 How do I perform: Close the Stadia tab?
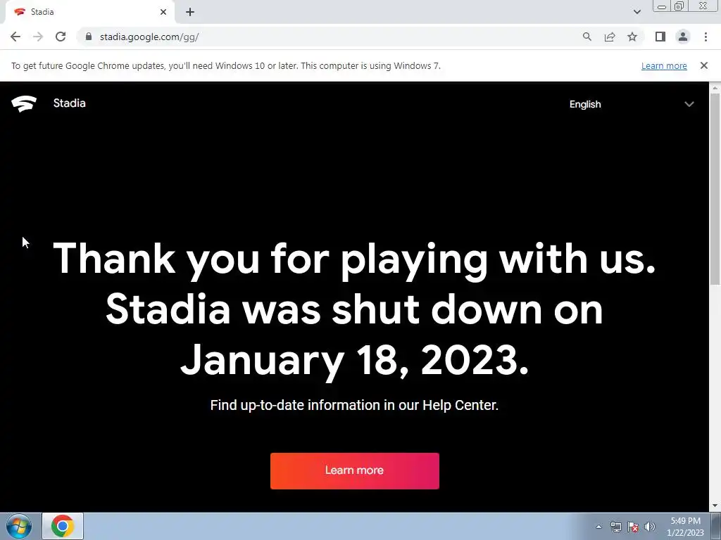pos(163,12)
